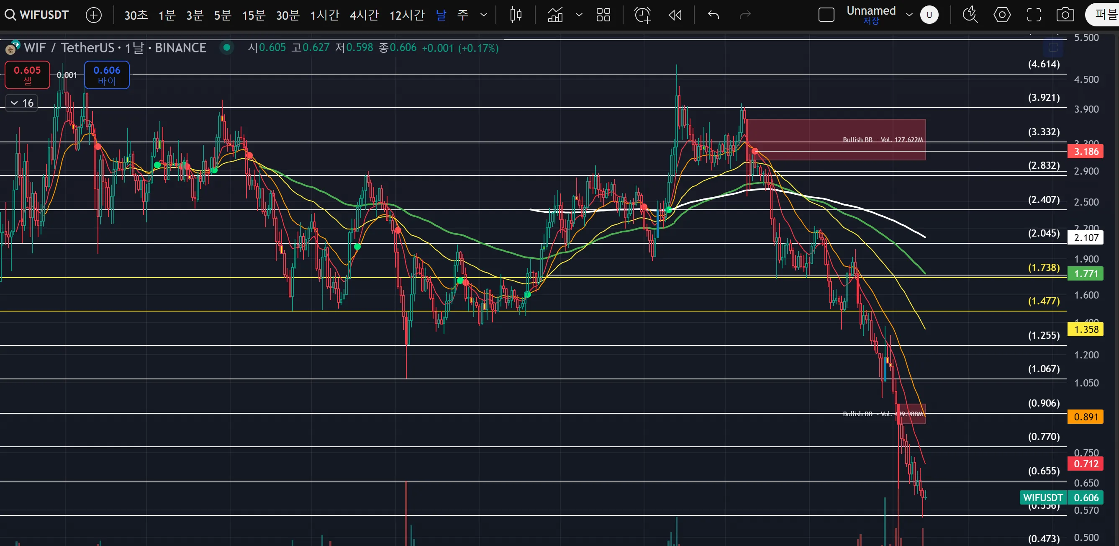Click the (2.045) level label
This screenshot has height=546, width=1119.
(1043, 233)
